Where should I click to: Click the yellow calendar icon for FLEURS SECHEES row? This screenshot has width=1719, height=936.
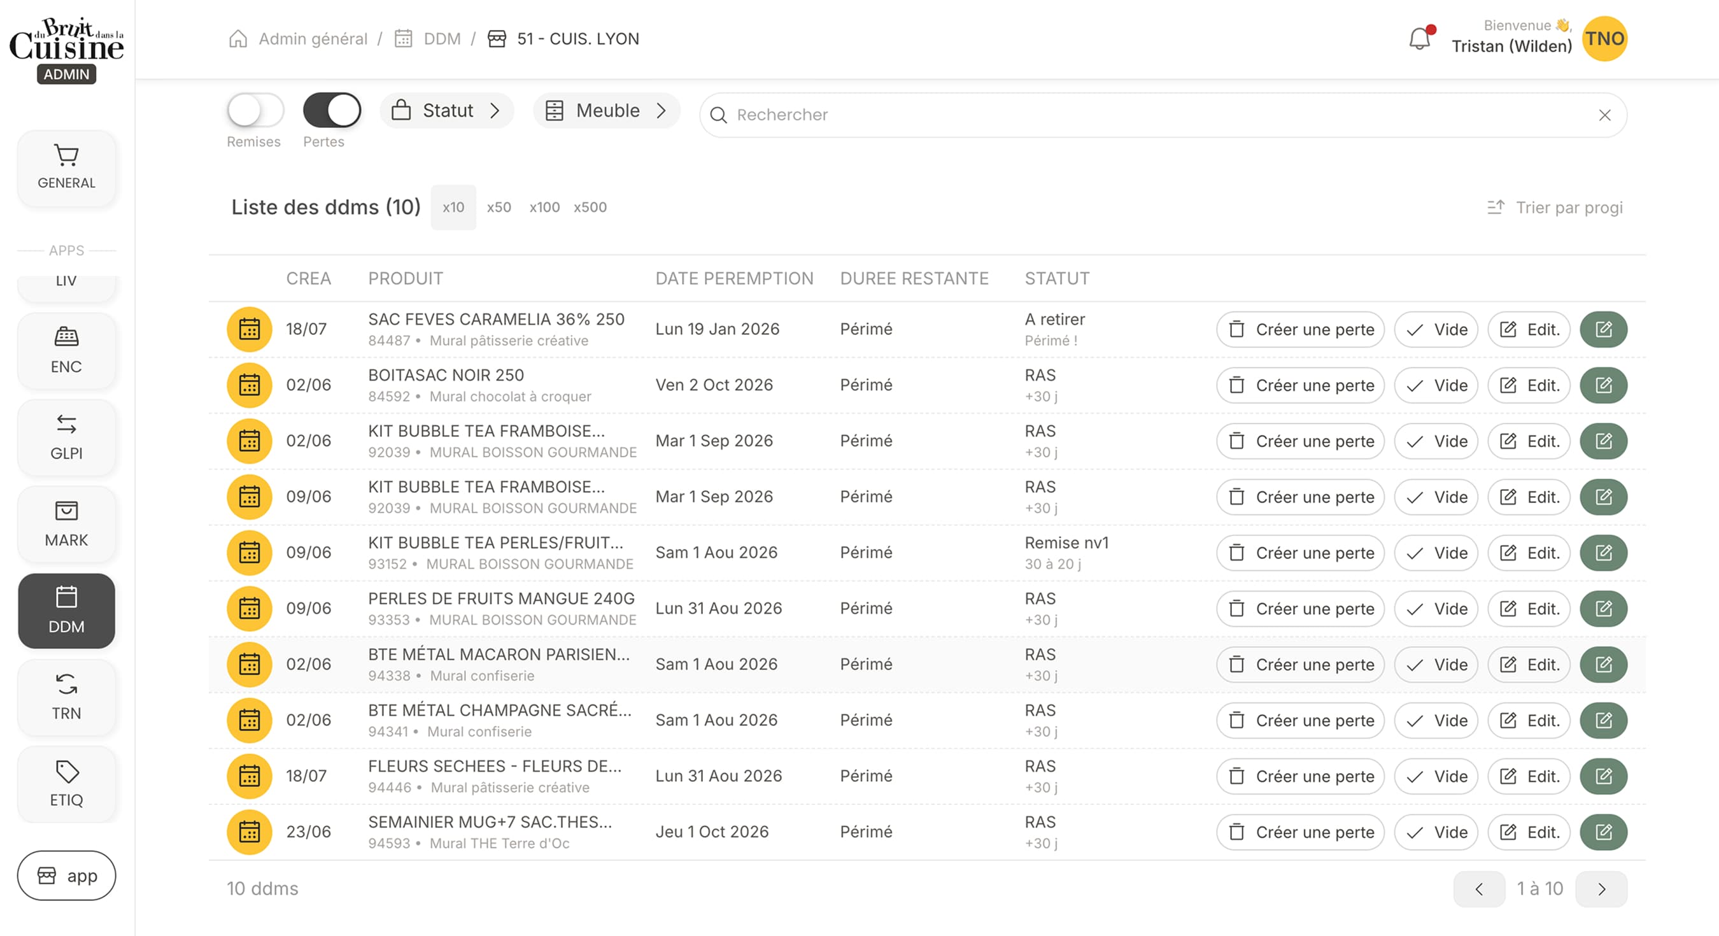coord(250,776)
